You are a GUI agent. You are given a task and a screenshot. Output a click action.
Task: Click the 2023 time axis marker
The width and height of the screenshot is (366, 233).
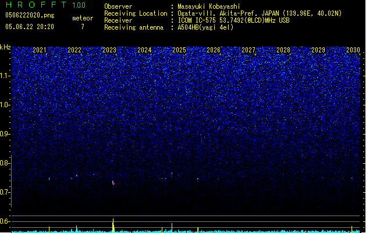tap(109, 50)
